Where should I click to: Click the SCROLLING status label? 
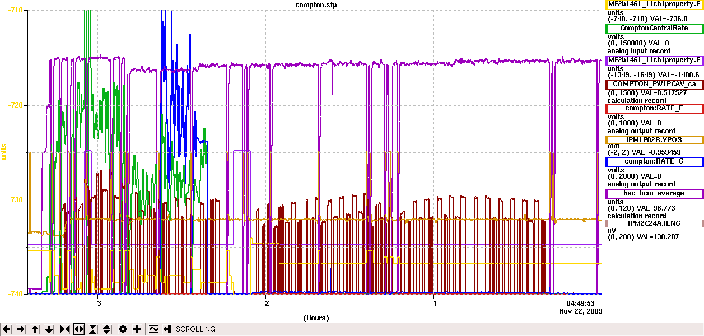pyautogui.click(x=195, y=329)
